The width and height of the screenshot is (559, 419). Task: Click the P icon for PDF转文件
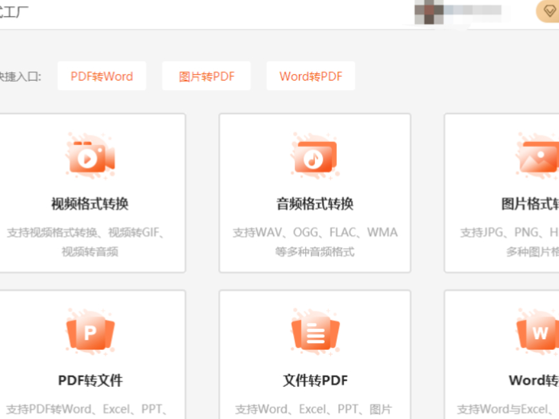tap(90, 332)
